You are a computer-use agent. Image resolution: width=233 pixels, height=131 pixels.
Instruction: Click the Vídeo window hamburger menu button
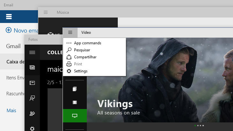point(70,33)
